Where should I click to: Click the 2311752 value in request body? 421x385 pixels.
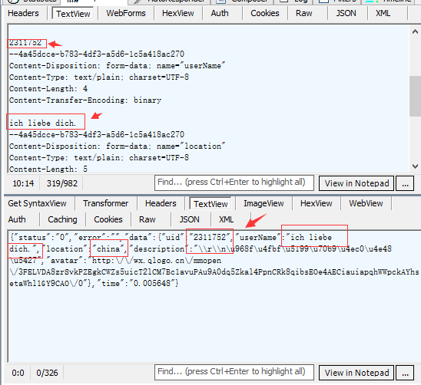pos(25,43)
